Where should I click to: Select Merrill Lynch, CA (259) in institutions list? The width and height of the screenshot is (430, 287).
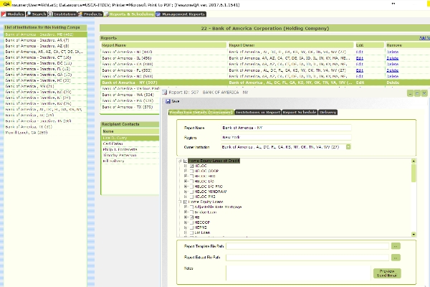(x=45, y=133)
